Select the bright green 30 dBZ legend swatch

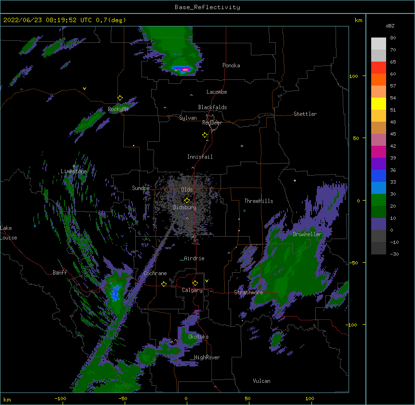click(378, 200)
